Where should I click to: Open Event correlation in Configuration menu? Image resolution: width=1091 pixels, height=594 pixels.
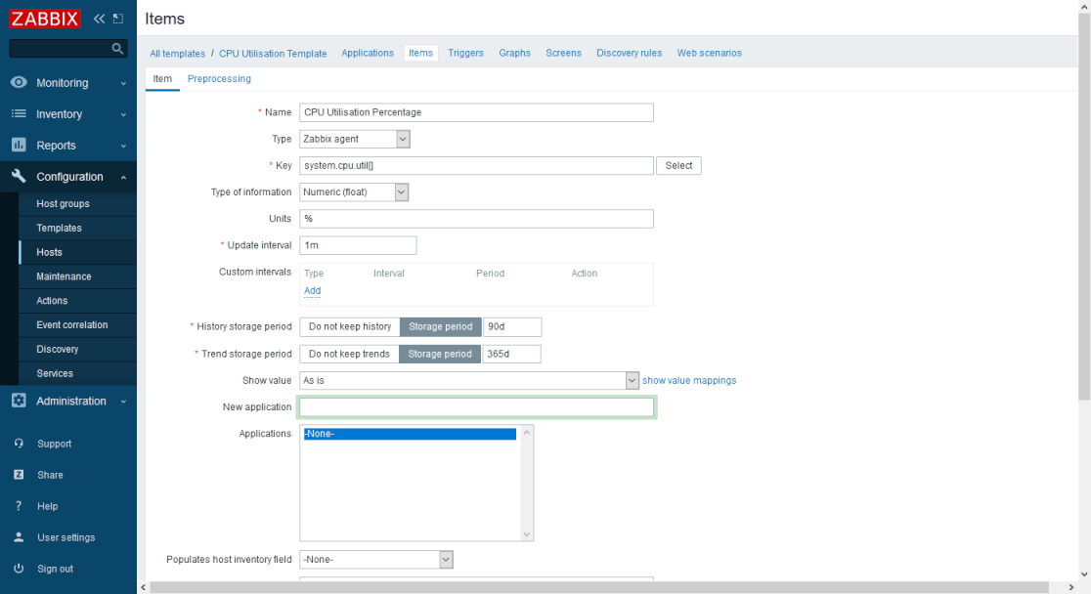(78, 324)
